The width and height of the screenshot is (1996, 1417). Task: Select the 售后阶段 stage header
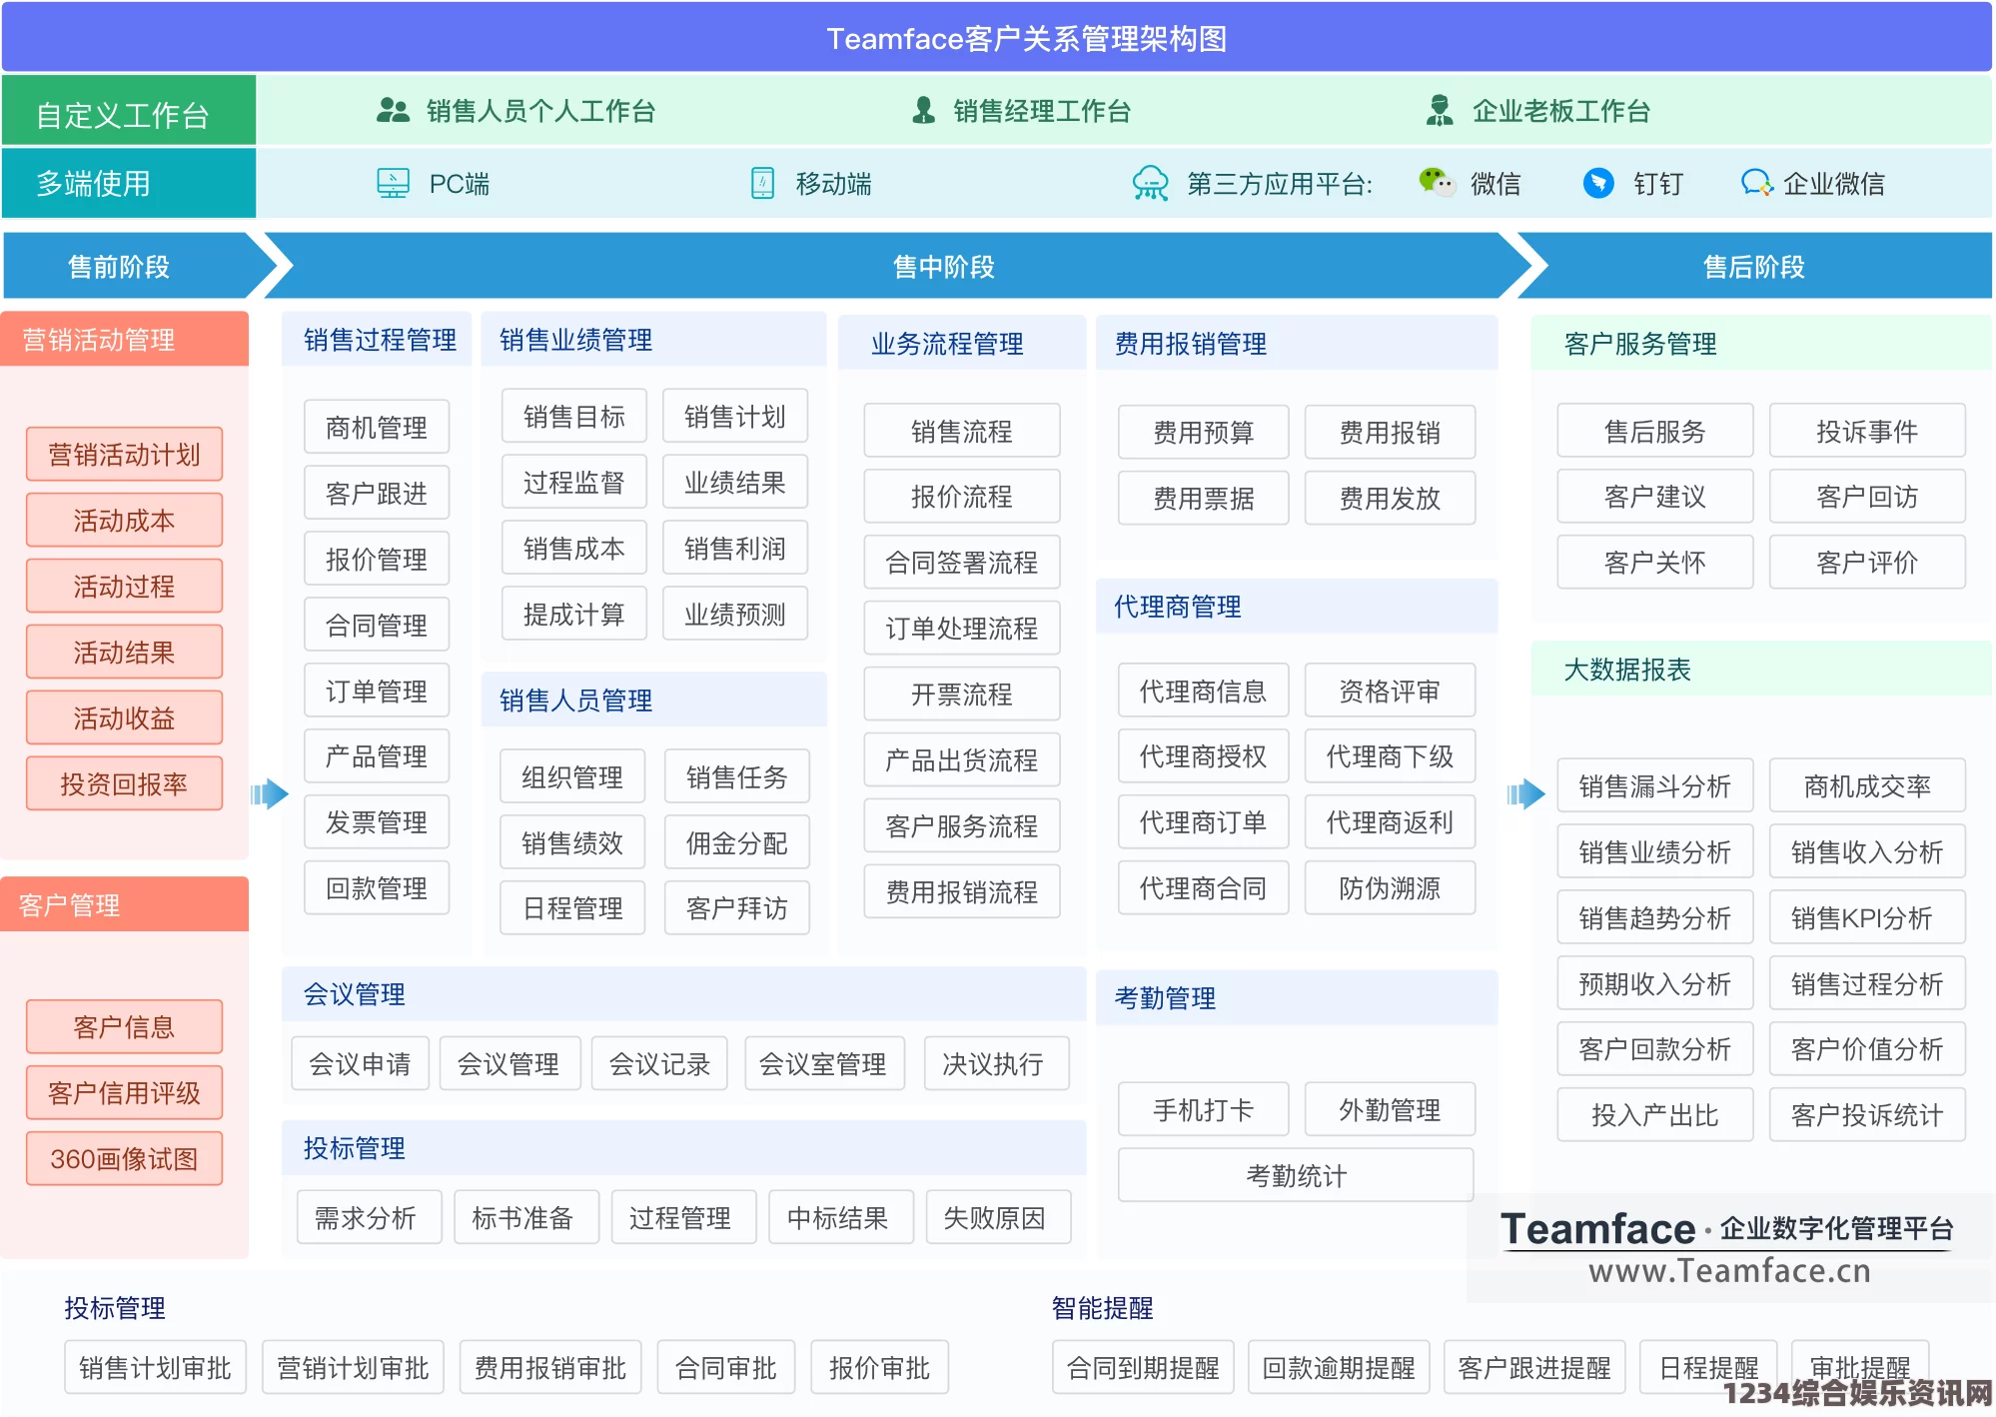pyautogui.click(x=1753, y=266)
